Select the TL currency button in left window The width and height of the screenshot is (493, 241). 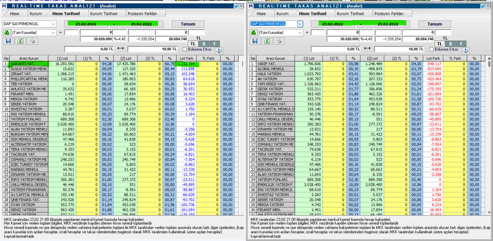(x=193, y=44)
